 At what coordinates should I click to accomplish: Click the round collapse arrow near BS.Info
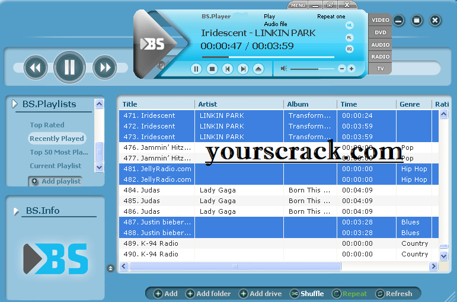[110, 268]
